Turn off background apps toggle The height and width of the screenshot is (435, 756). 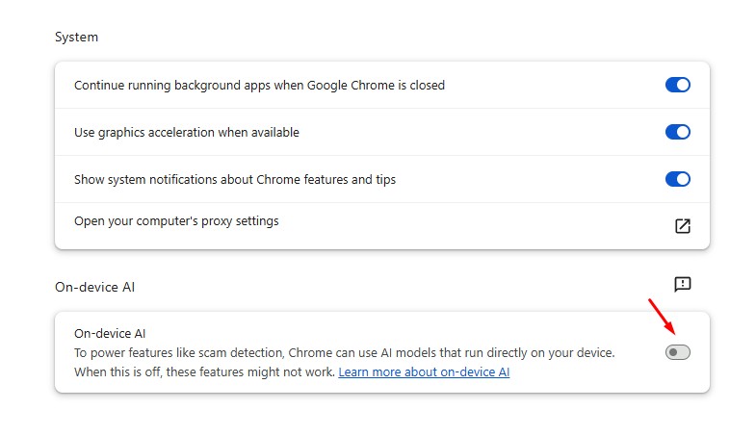tap(677, 85)
